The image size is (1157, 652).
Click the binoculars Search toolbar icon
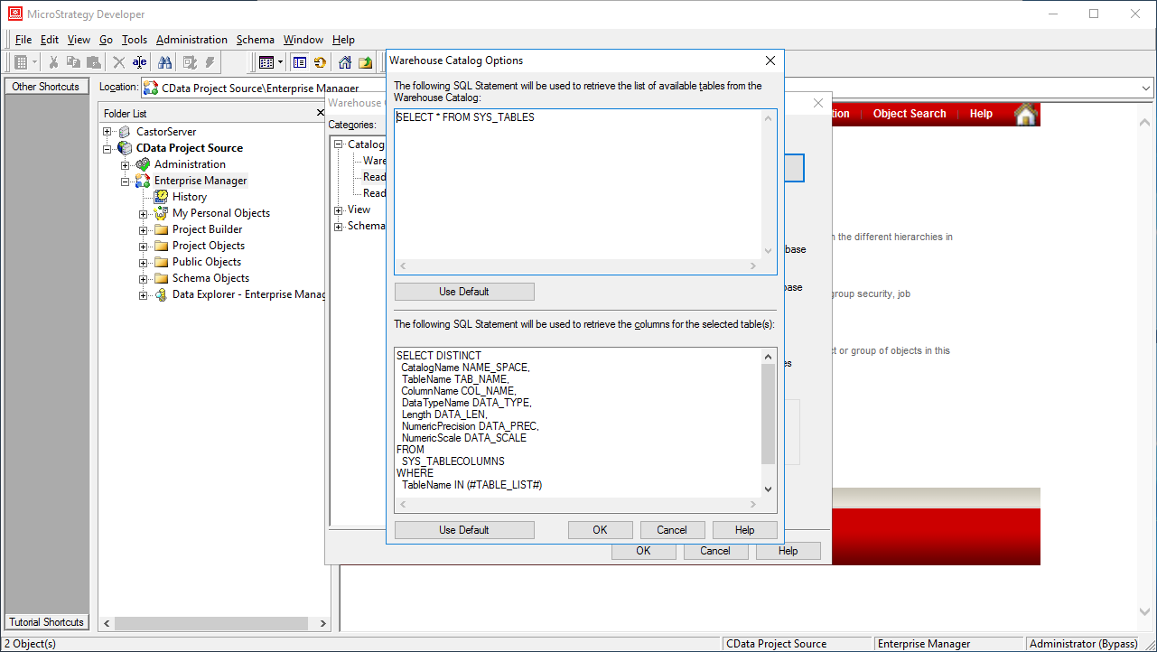coord(165,62)
